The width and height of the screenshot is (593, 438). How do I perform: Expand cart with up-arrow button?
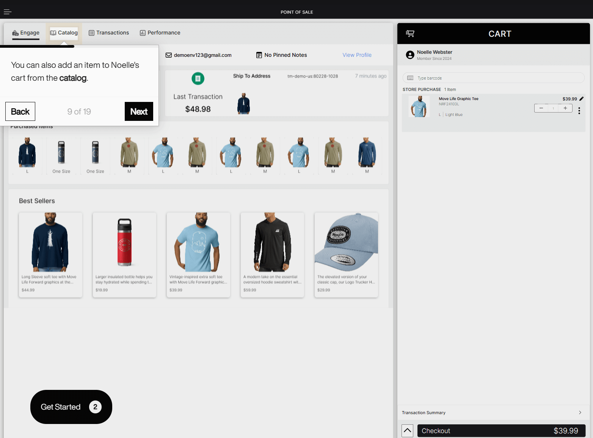(x=408, y=431)
